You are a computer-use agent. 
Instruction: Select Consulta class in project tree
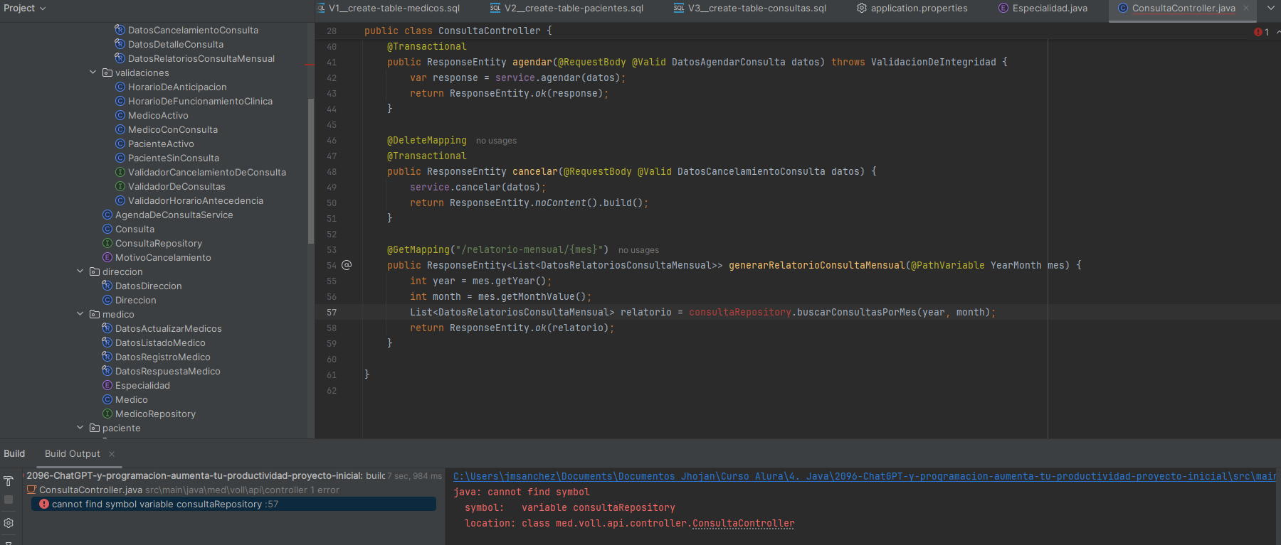(x=135, y=229)
